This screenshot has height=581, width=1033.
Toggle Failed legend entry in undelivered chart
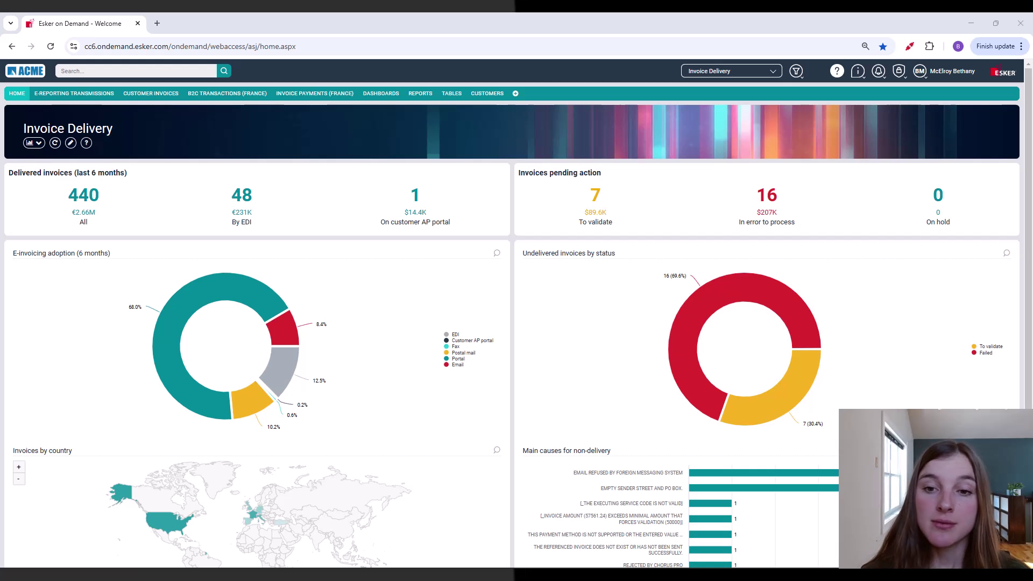click(x=985, y=353)
